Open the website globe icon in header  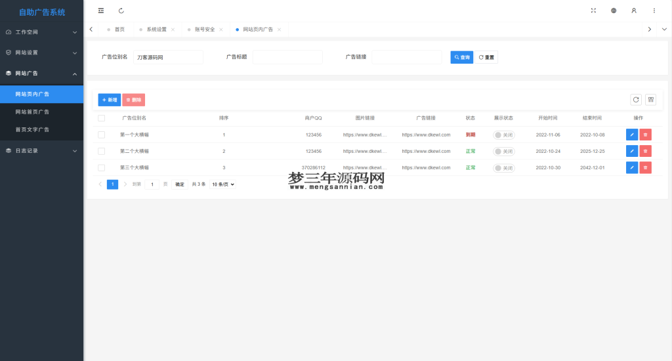click(x=614, y=11)
